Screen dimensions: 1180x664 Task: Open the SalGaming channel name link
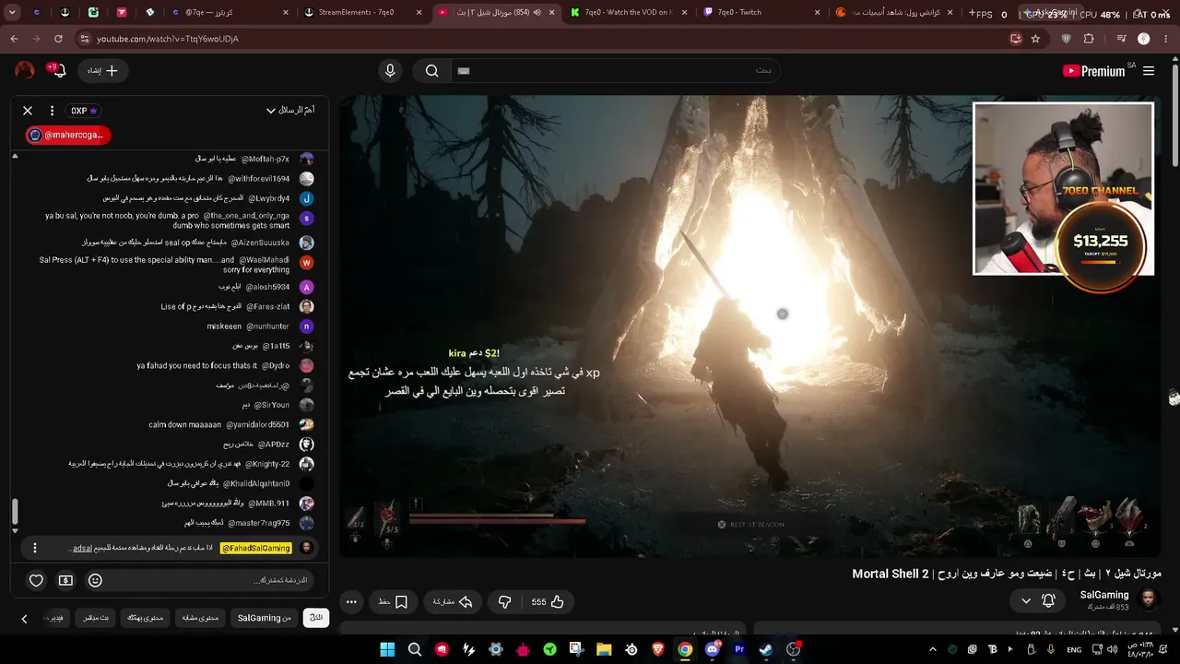(x=1104, y=596)
